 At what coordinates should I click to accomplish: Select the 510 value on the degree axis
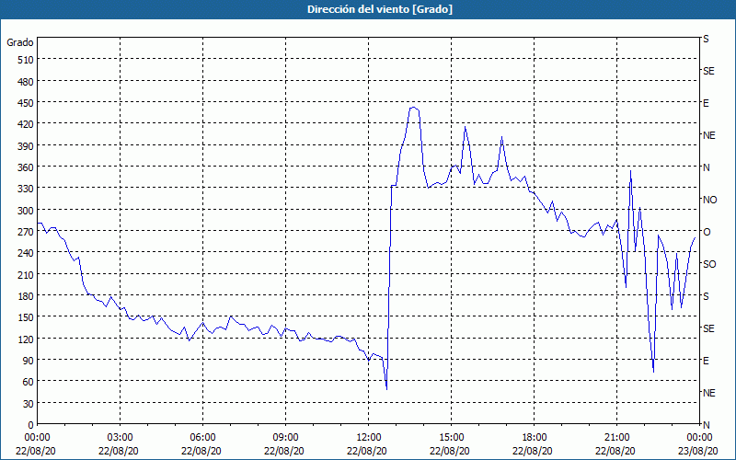pos(26,60)
